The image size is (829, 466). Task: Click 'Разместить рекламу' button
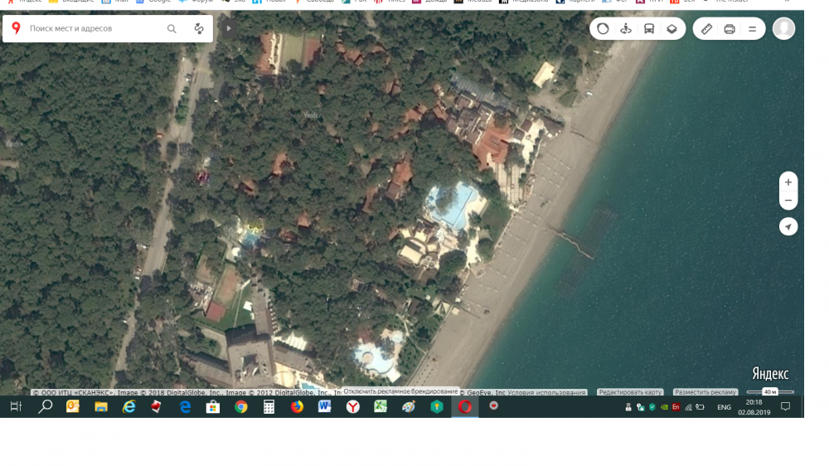705,392
